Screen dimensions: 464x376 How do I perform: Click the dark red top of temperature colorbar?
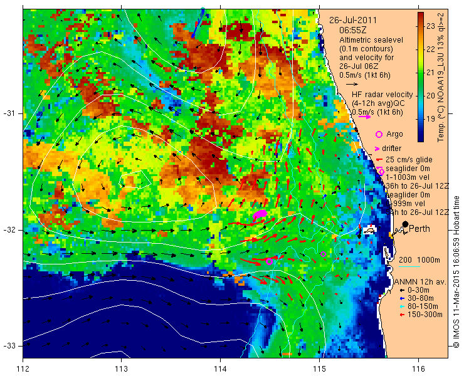point(421,16)
